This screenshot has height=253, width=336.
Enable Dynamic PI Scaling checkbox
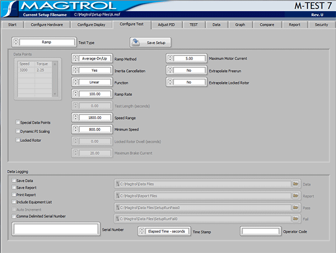tap(18, 131)
